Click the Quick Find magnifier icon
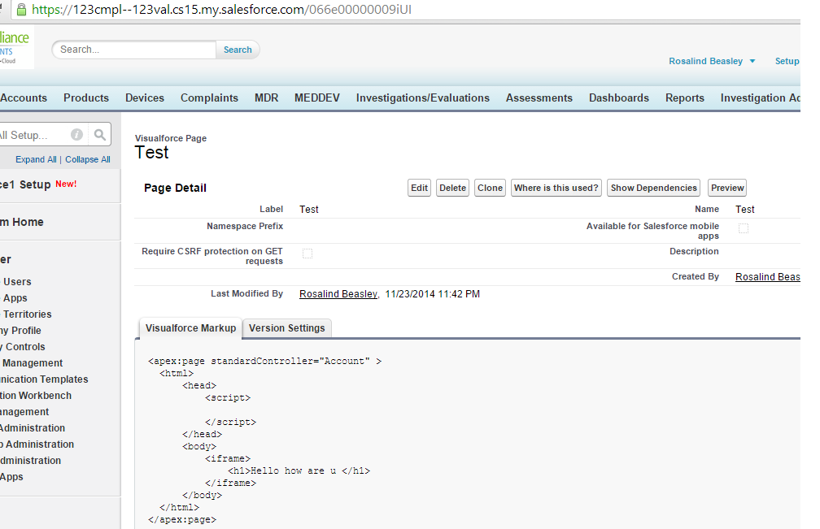Screen dimensions: 820x529 (x=100, y=135)
